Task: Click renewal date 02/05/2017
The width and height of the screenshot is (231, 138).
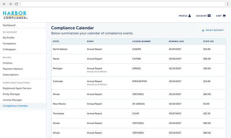Action: 175,59
